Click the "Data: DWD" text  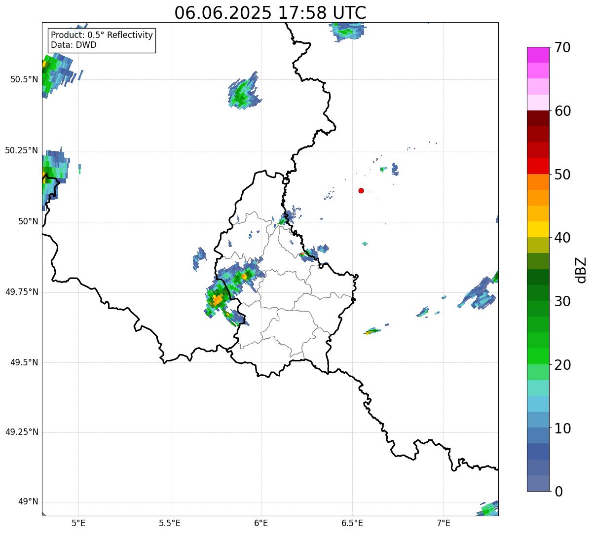pyautogui.click(x=74, y=45)
